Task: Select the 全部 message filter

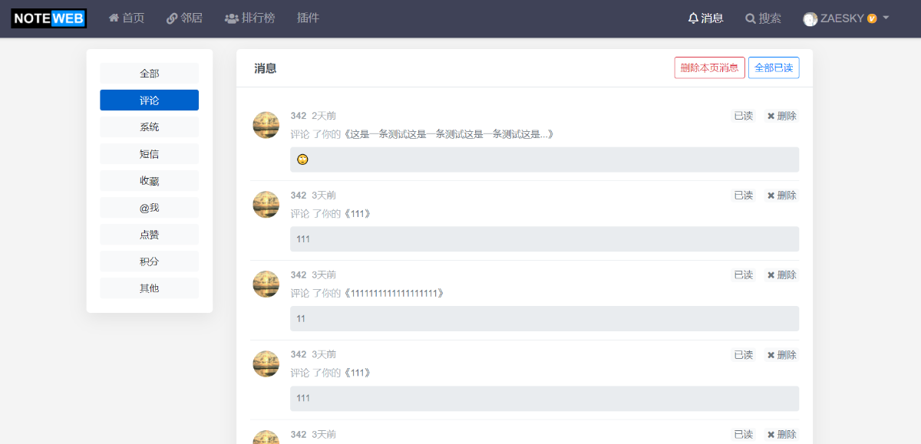Action: click(150, 74)
